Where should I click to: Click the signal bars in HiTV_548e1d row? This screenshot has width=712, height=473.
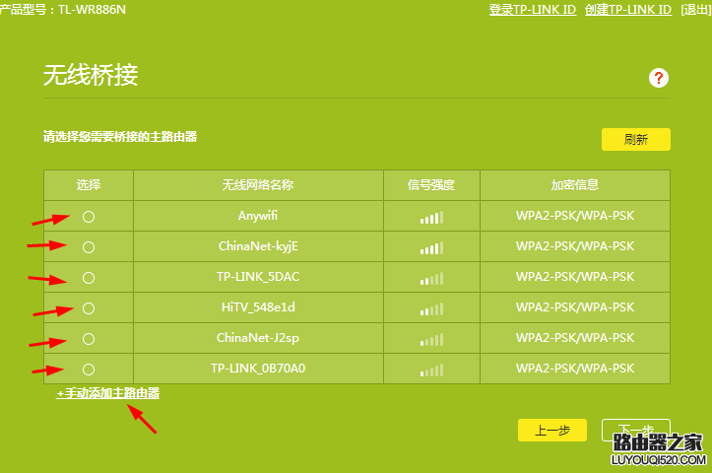431,309
